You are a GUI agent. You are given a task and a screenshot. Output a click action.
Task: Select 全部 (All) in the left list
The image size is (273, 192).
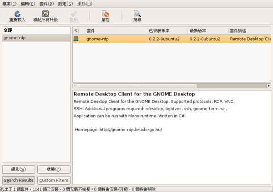36,30
